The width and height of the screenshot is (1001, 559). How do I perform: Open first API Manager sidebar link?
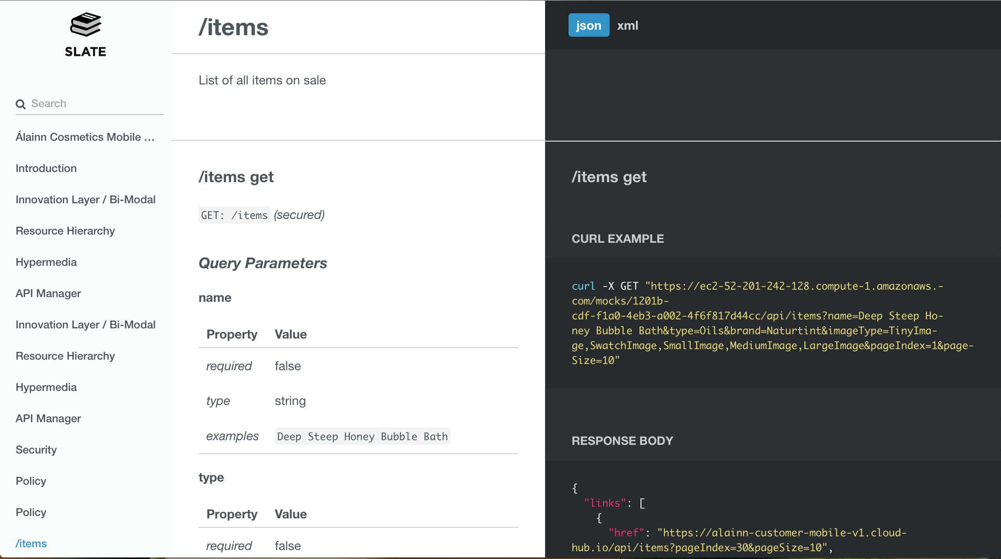point(48,293)
